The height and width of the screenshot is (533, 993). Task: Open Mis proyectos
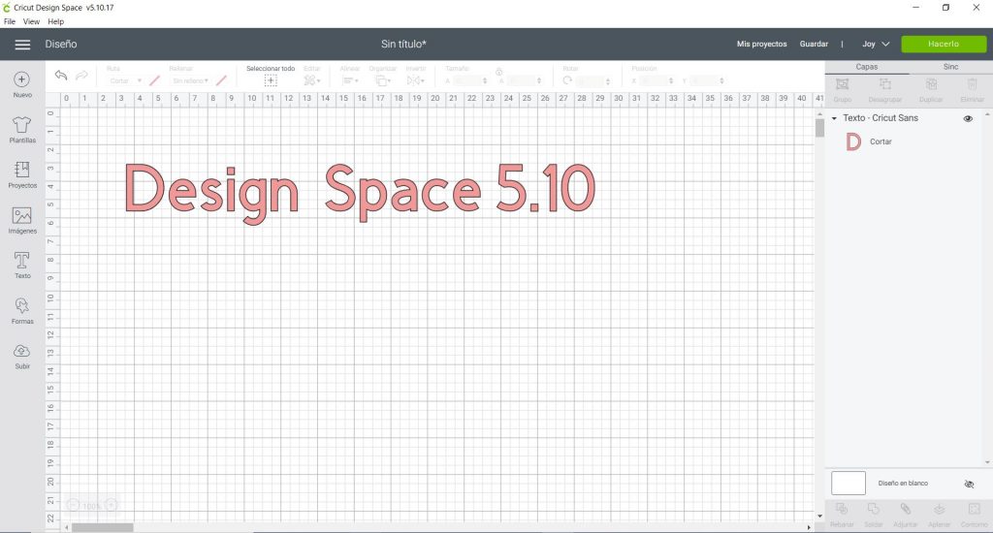tap(761, 45)
